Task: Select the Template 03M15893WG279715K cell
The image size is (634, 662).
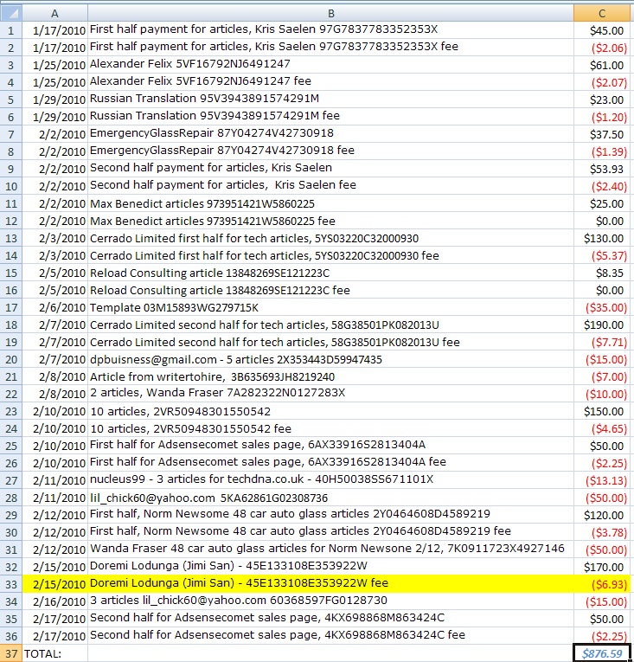Action: 330,307
